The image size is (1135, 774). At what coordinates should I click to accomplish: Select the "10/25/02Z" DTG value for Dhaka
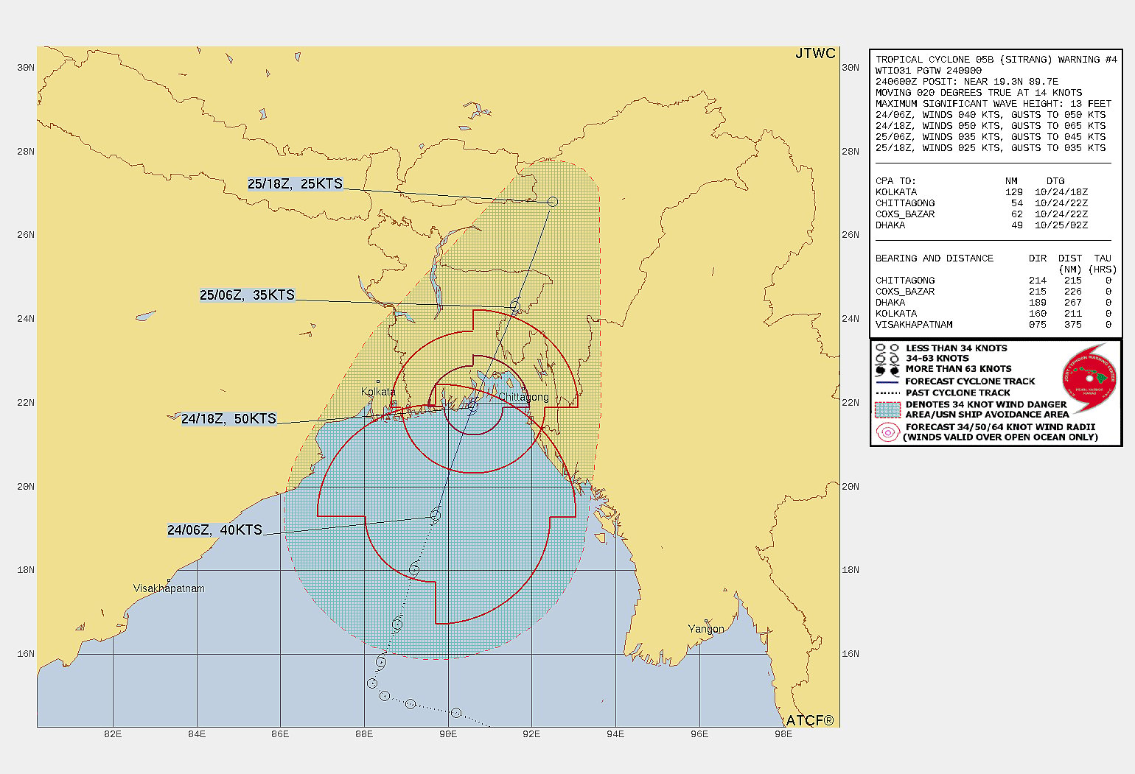1061,225
